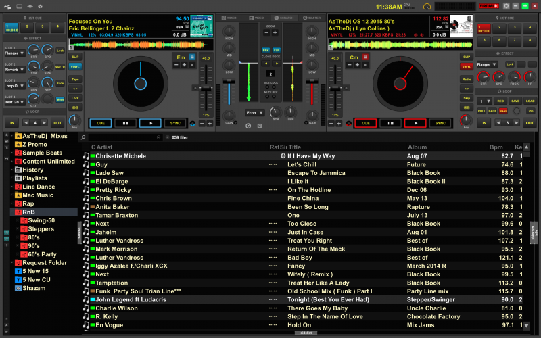
Task: Open the Echo effect dropdown in mixer
Action: [x=254, y=112]
